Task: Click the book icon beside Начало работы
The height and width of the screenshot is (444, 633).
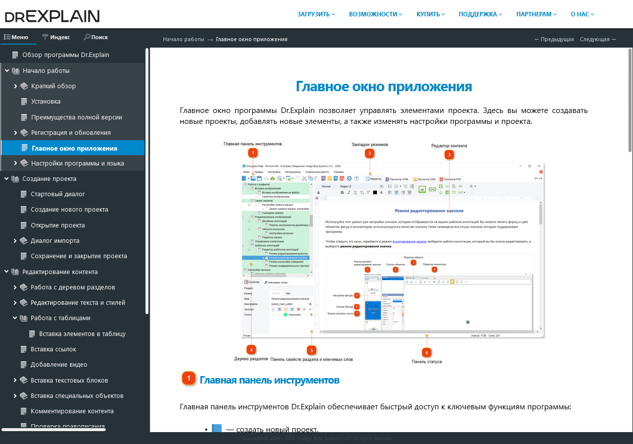Action: point(15,71)
